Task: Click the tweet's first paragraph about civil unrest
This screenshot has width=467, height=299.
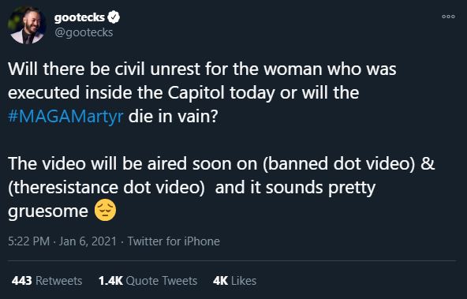Action: [202, 93]
